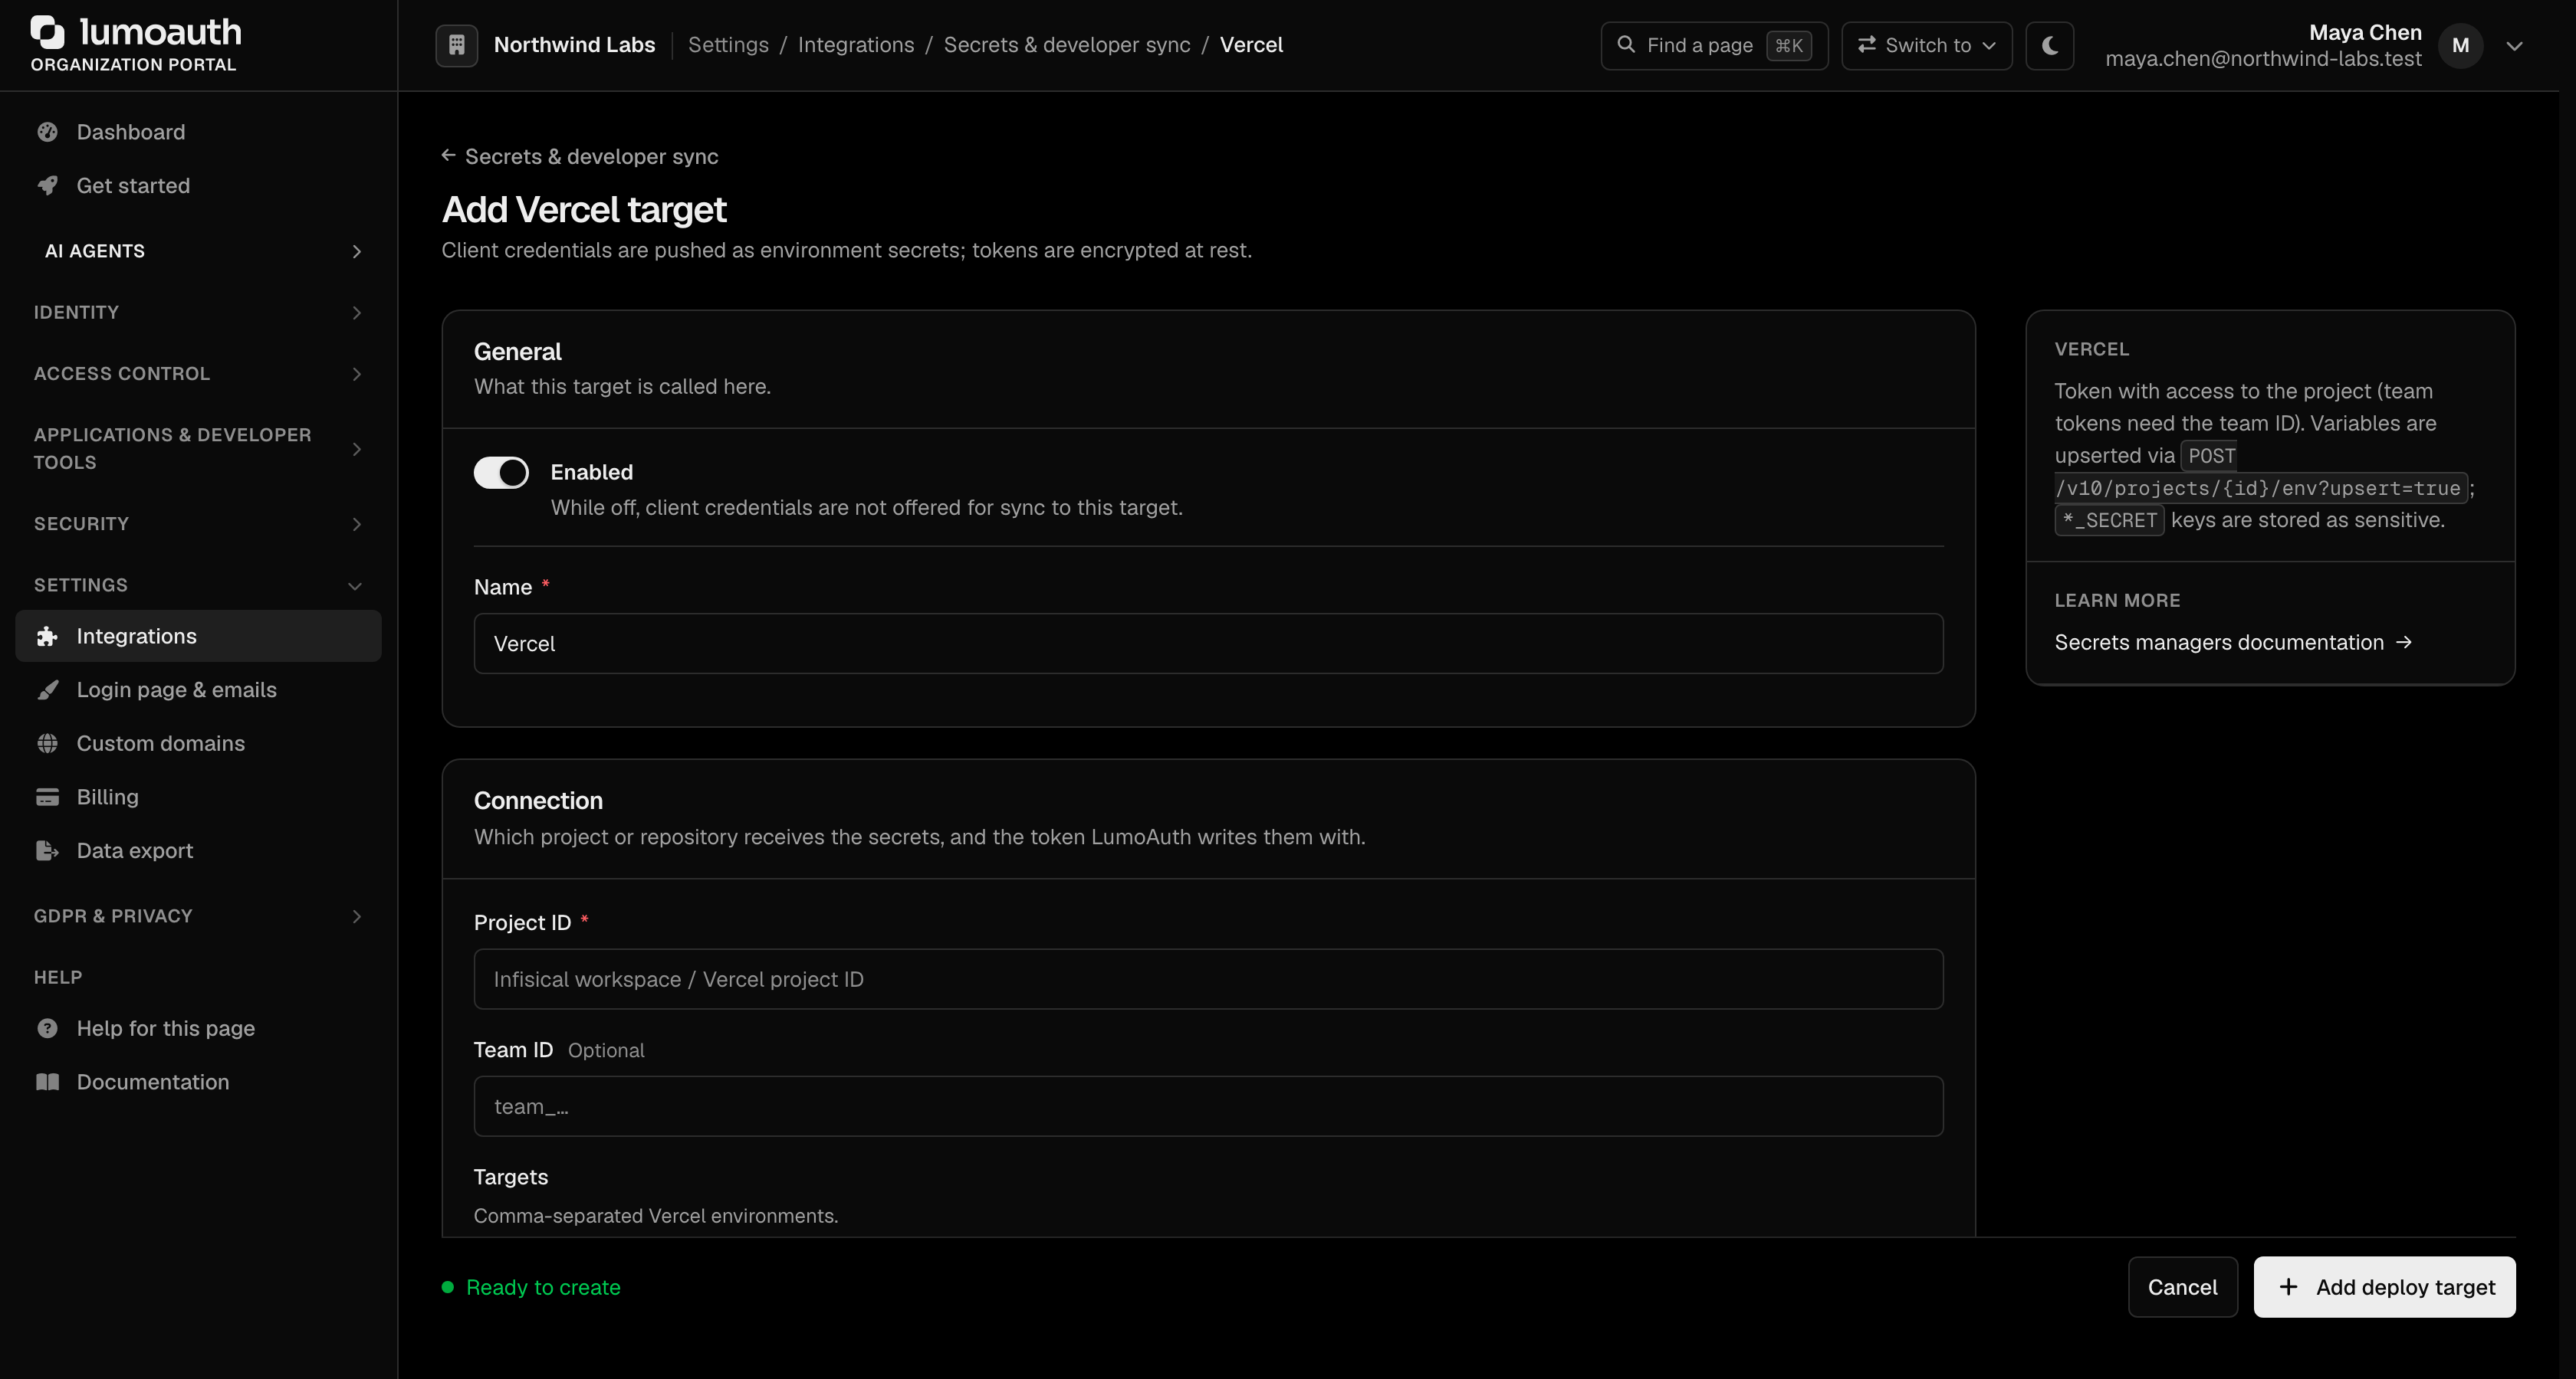This screenshot has height=1379, width=2576.
Task: Click the lumoauth logo icon
Action: pos(47,32)
